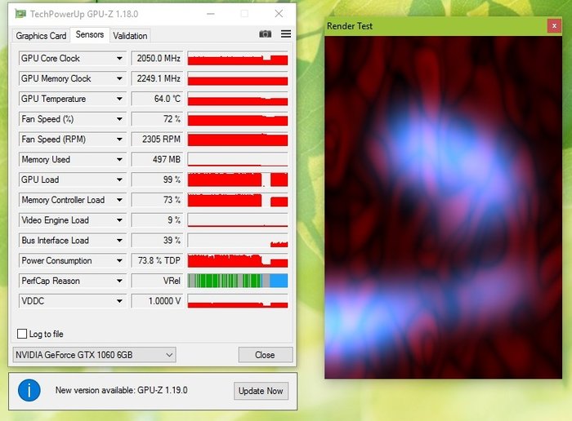Image resolution: width=572 pixels, height=421 pixels.
Task: Switch to the Graphics Card tab
Action: [x=41, y=36]
